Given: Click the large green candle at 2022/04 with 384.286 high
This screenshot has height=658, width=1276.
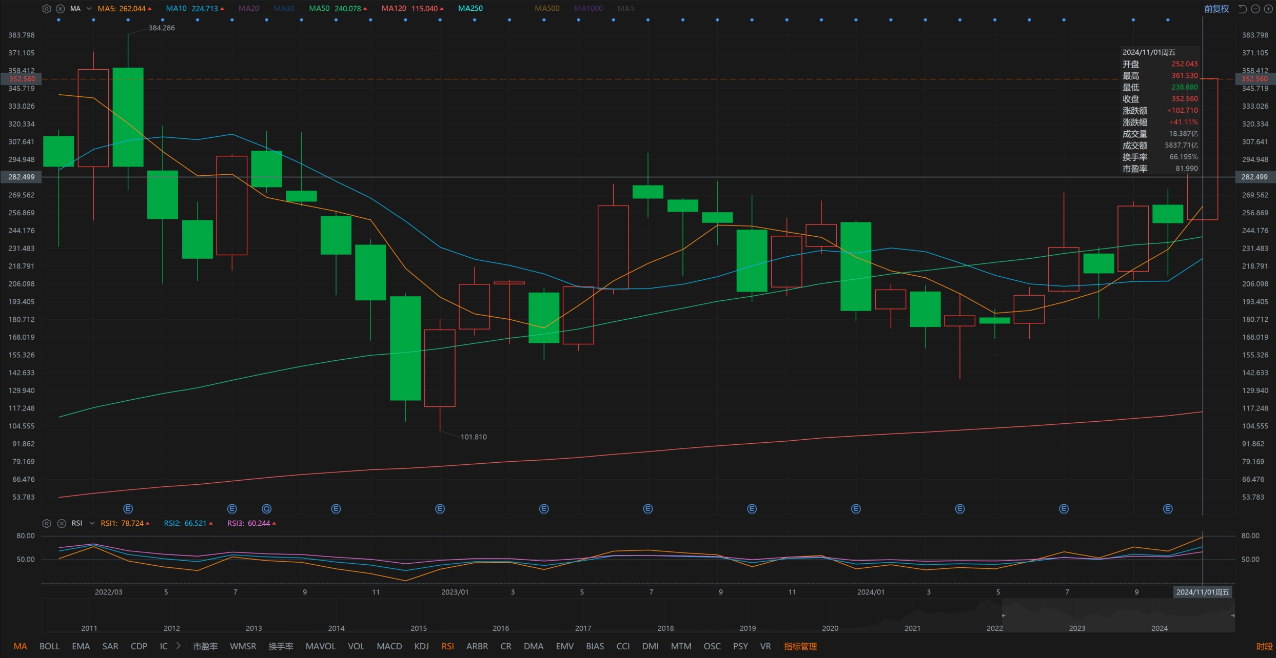Looking at the screenshot, I should point(128,117).
